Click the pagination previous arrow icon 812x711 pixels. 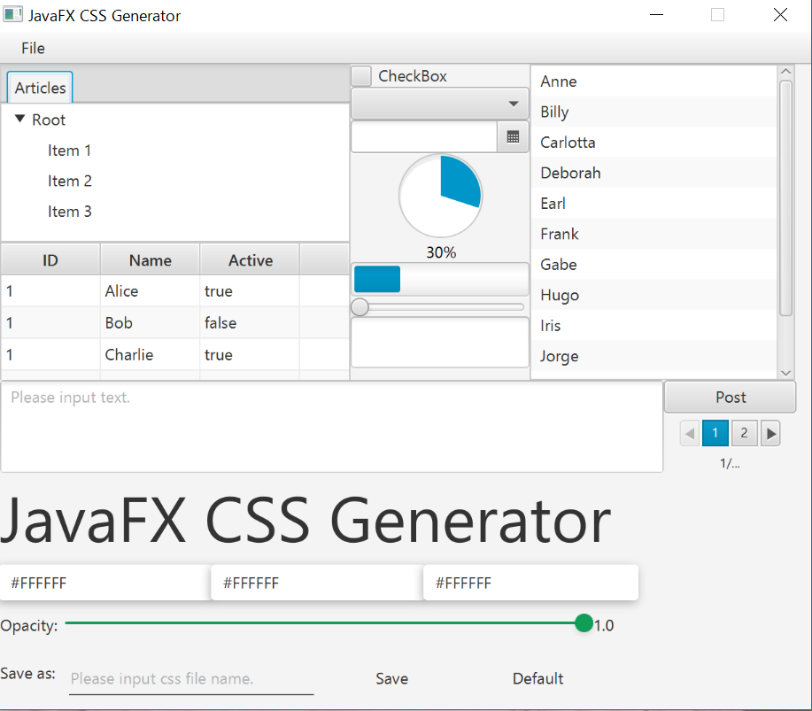(x=689, y=433)
